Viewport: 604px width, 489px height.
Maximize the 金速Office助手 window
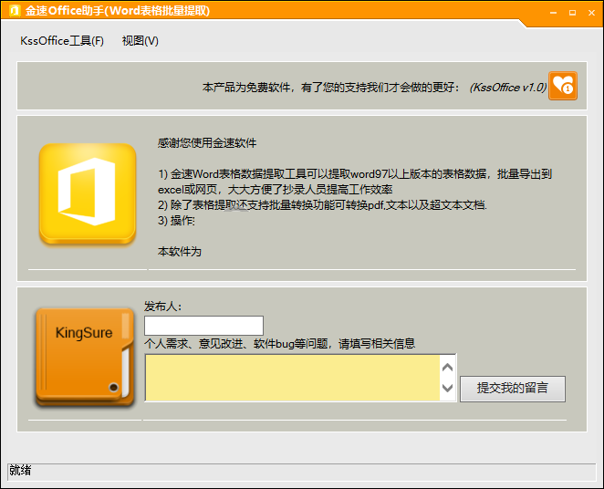click(x=572, y=13)
